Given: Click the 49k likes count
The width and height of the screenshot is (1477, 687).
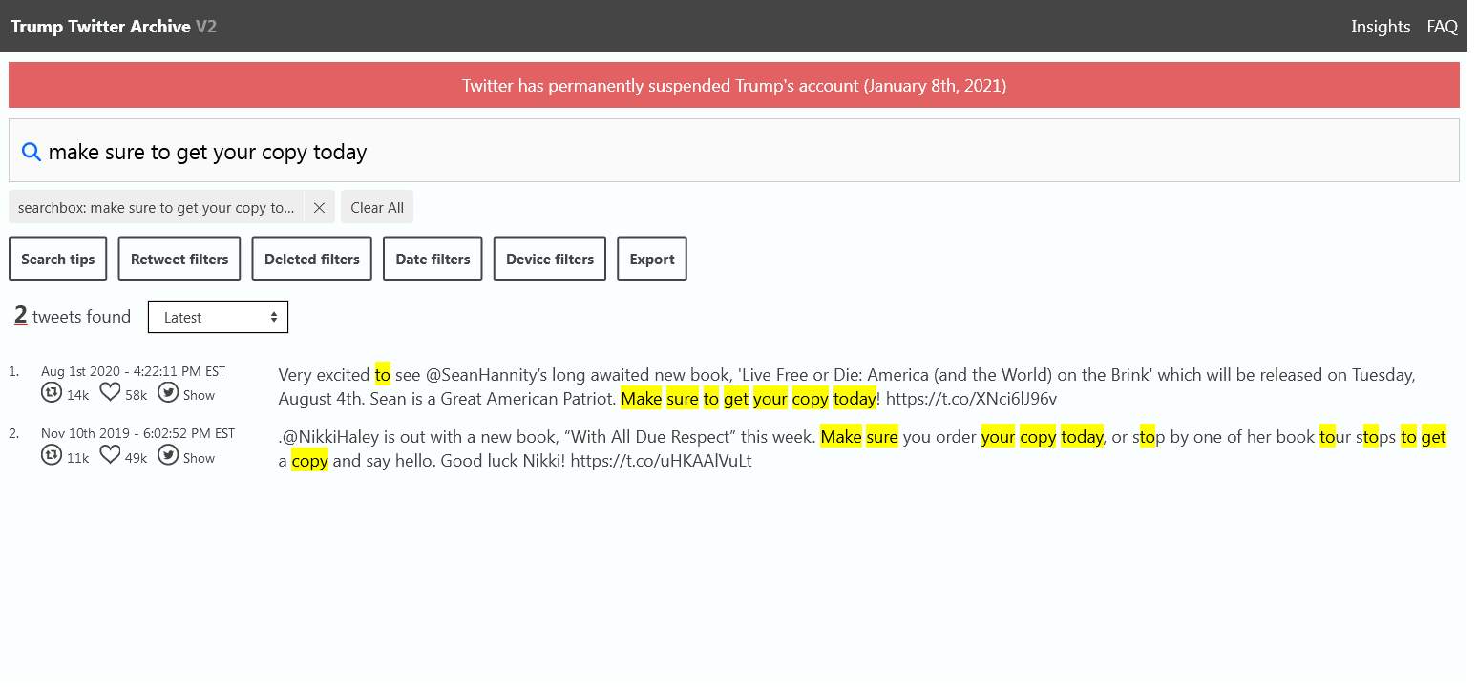Looking at the screenshot, I should tap(136, 458).
